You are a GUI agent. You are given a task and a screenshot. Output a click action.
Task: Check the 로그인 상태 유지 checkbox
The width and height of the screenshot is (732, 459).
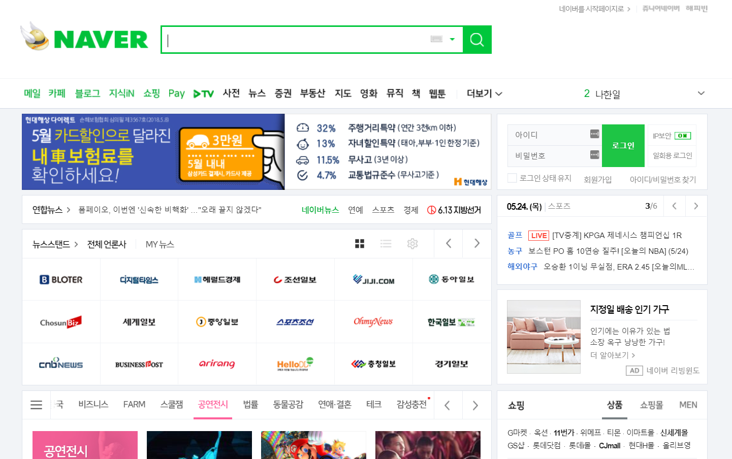click(x=512, y=178)
